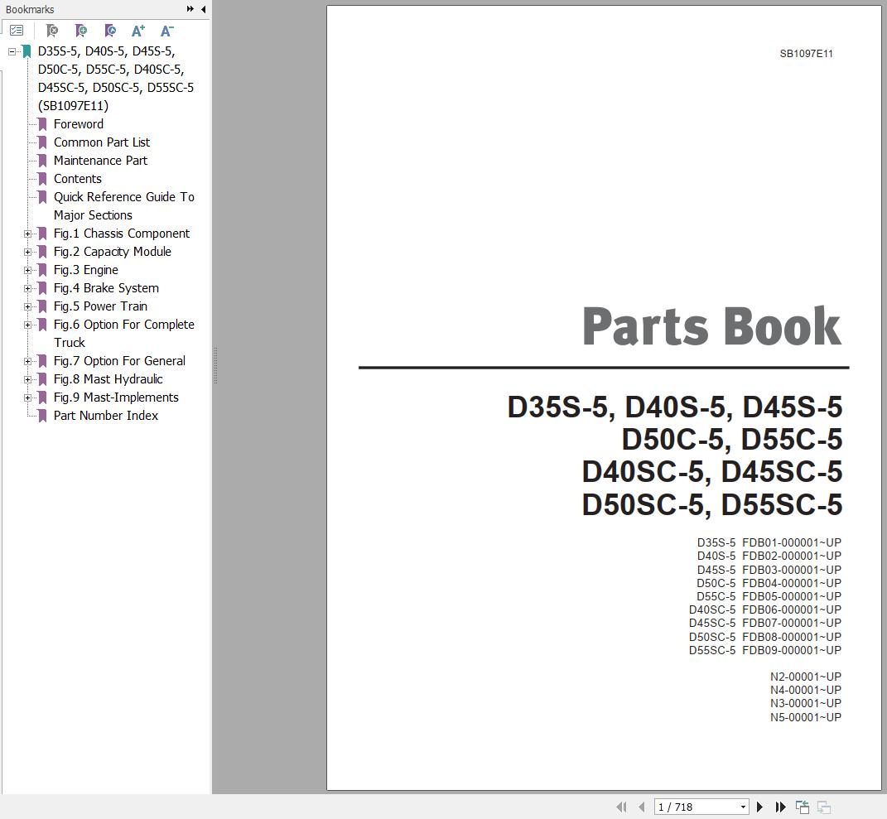The width and height of the screenshot is (887, 819).
Task: Click the delete bookmark icon
Action: (52, 31)
